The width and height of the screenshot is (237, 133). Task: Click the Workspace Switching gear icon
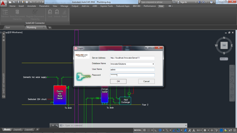click(x=205, y=130)
